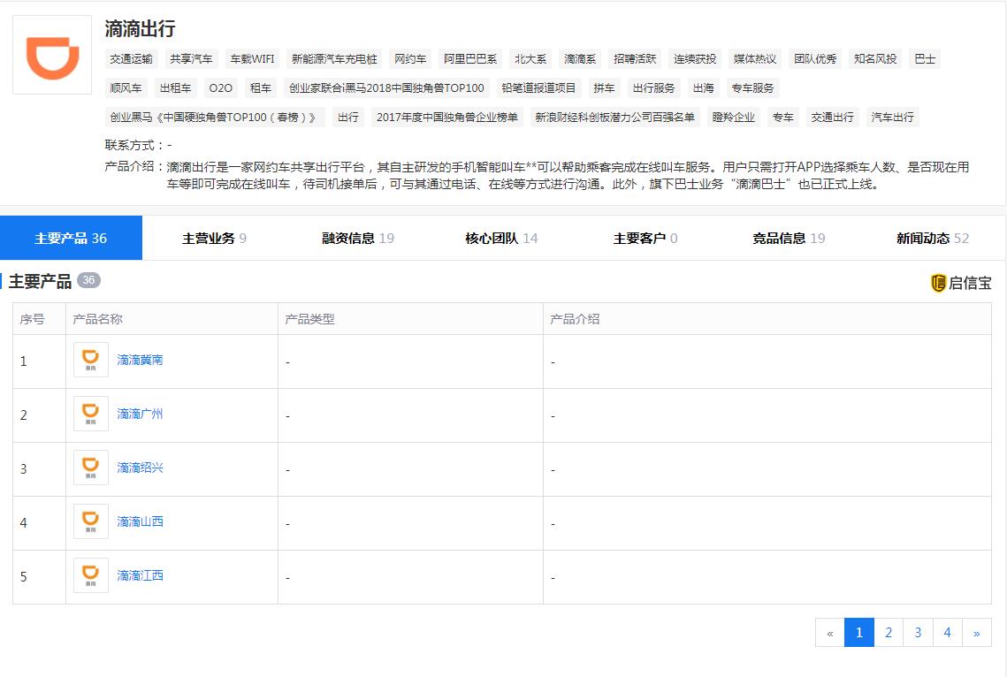Open the 滴滴绍兴 product link
The width and height of the screenshot is (1007, 677).
coord(140,468)
